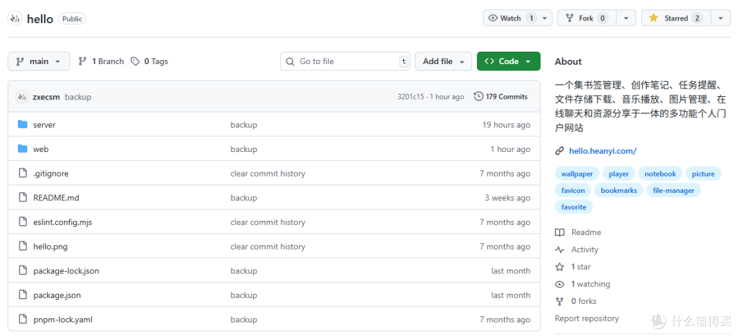
Task: Open the eslint.config.mjs file name
Action: (63, 222)
